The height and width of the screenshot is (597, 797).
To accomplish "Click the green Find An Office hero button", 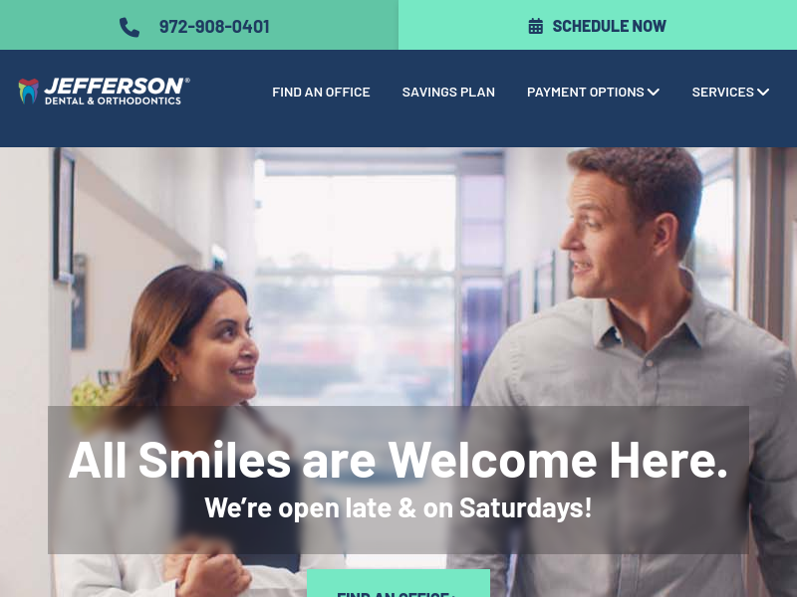I will click(x=398, y=584).
